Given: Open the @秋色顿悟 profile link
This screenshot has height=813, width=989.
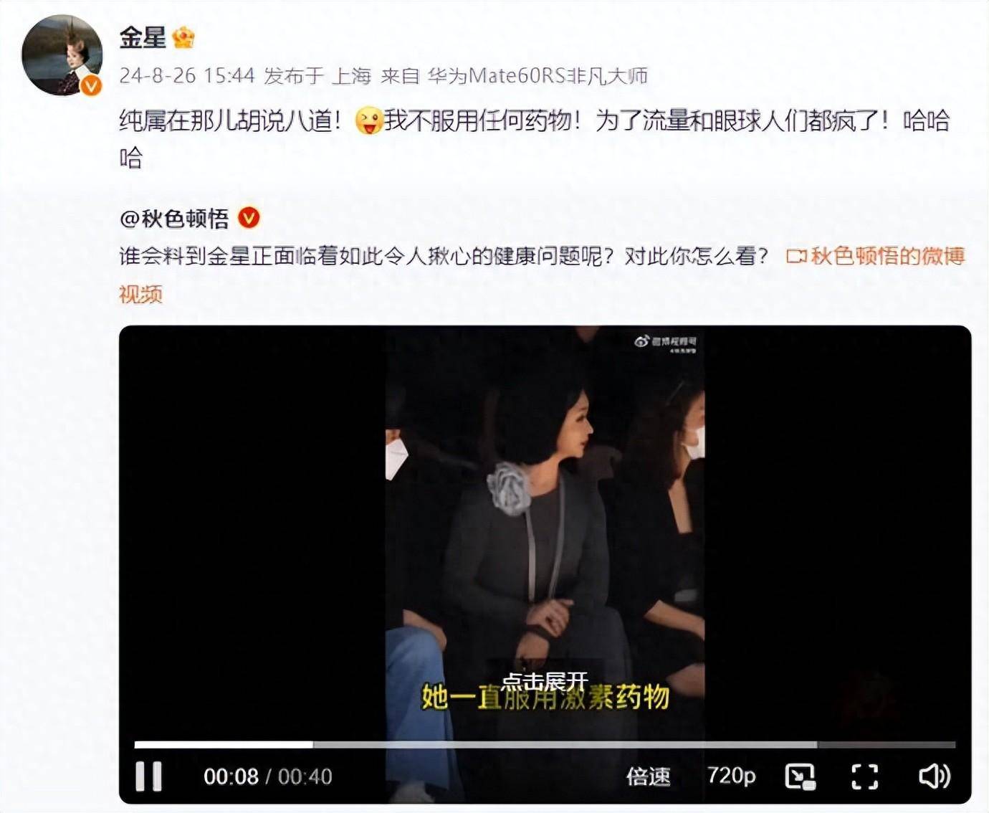Looking at the screenshot, I should tap(174, 218).
